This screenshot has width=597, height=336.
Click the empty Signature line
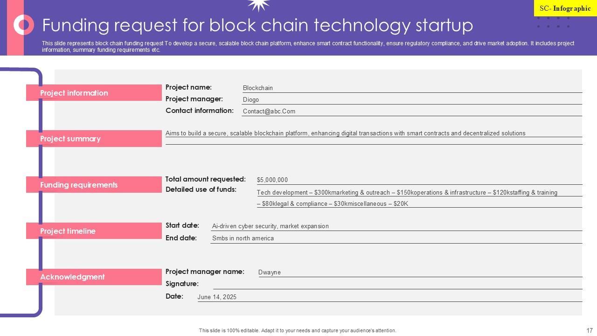click(396, 285)
